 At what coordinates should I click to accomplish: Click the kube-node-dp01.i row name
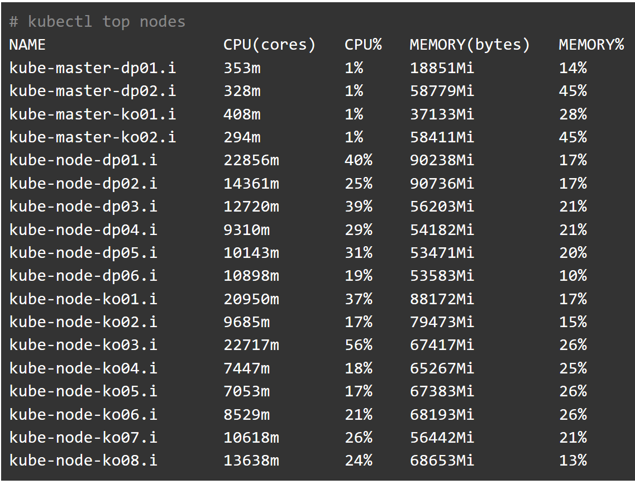coord(83,160)
